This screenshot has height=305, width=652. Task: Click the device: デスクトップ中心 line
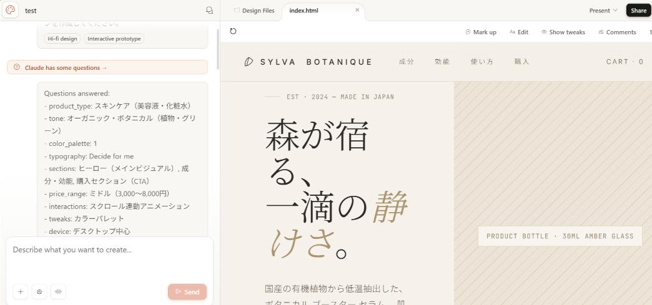pos(87,231)
